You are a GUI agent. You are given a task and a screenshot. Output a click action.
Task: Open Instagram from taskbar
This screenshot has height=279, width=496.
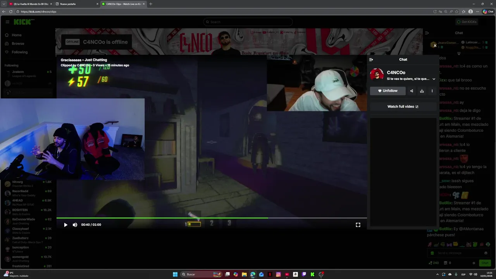coord(278,274)
